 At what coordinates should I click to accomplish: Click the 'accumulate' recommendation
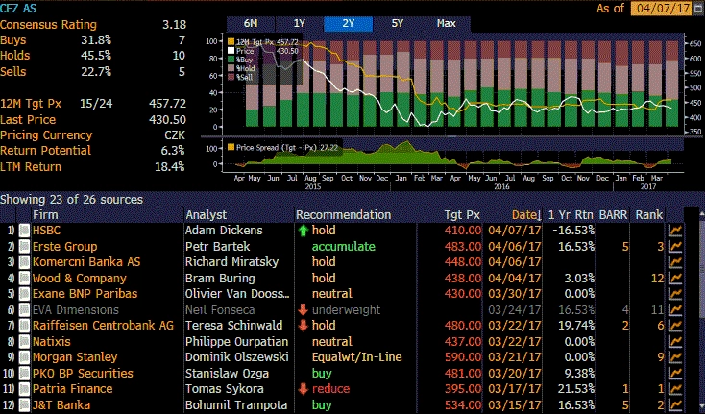344,246
